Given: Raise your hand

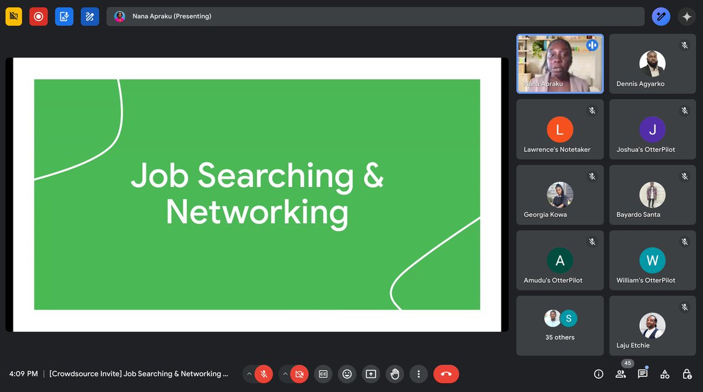Looking at the screenshot, I should coord(395,373).
